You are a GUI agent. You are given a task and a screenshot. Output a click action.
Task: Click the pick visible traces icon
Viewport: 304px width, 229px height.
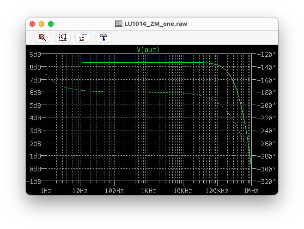[x=83, y=37]
